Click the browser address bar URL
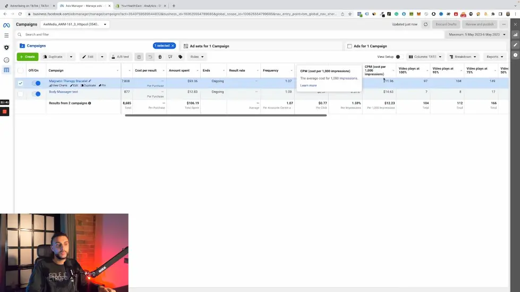Image resolution: width=520 pixels, height=292 pixels. pos(184,14)
